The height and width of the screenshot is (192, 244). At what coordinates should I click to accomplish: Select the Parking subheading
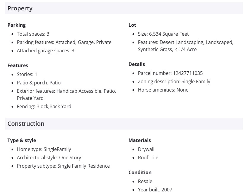coord(17,25)
